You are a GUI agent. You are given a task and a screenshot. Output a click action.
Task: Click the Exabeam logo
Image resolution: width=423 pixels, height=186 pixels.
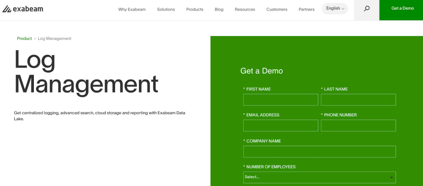pos(23,9)
